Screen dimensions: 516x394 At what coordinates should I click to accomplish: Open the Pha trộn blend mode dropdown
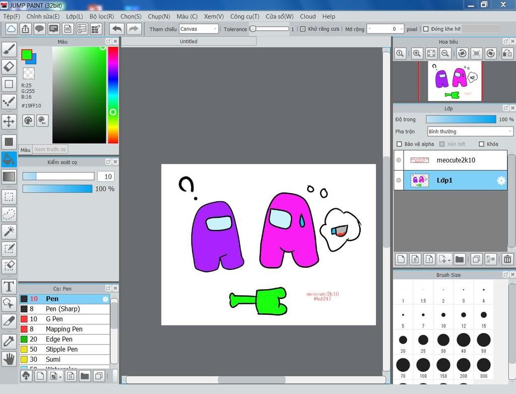click(x=470, y=132)
